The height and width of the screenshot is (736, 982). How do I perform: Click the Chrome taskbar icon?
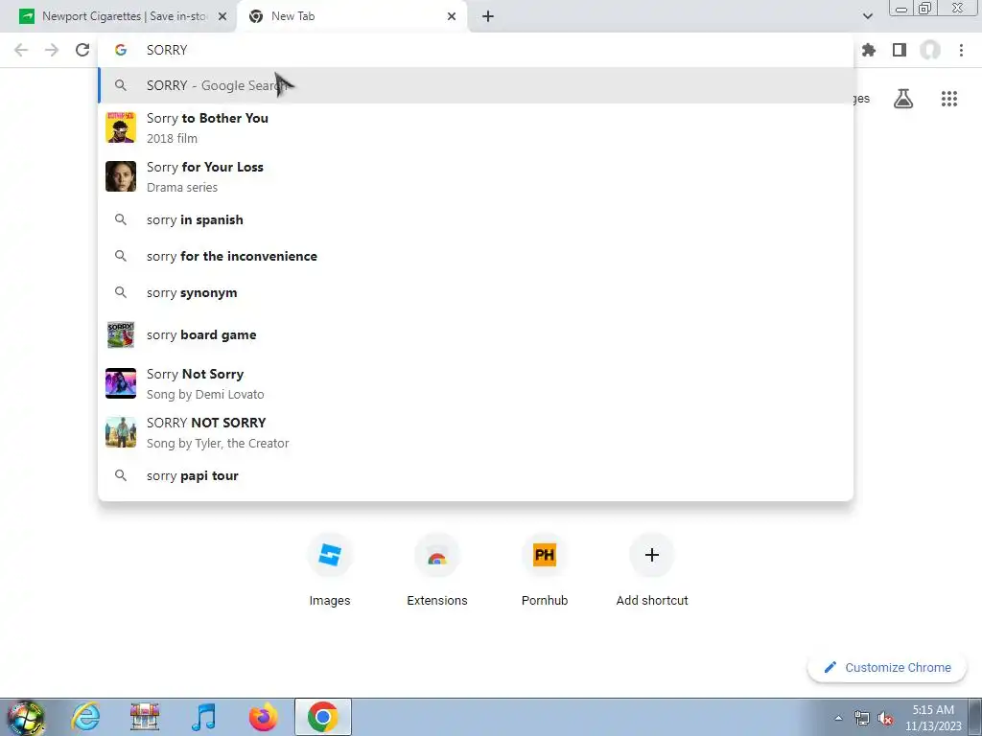[x=322, y=717]
